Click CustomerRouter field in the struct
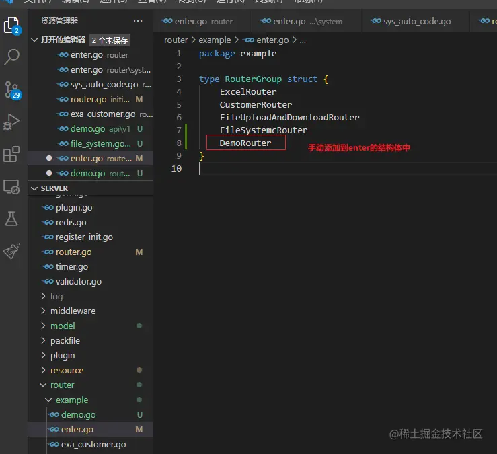The image size is (497, 454). [256, 105]
